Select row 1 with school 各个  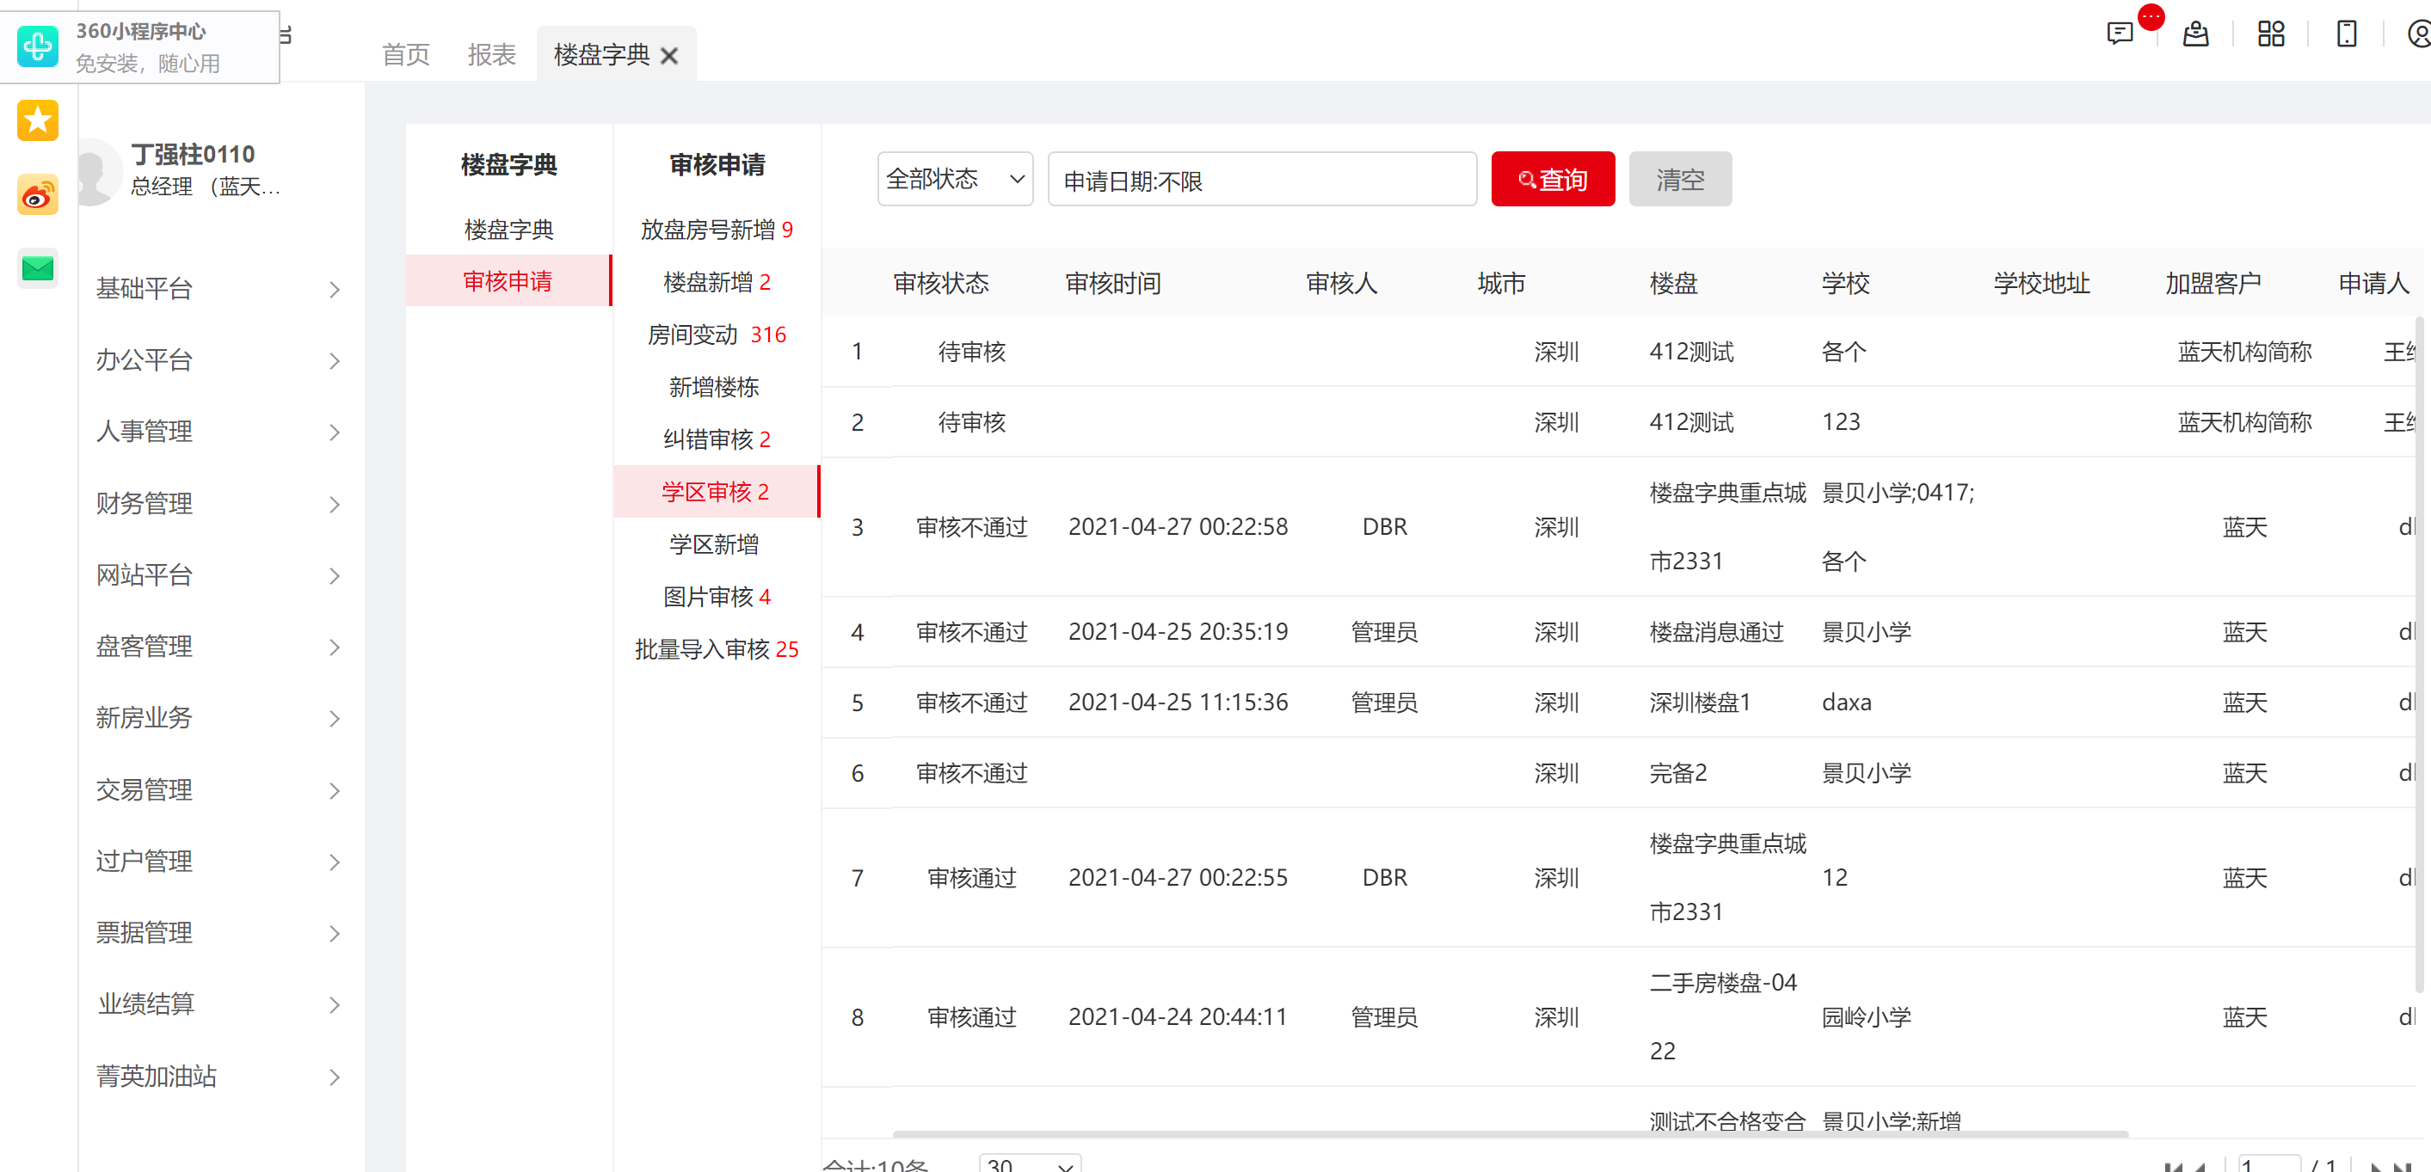1618,352
